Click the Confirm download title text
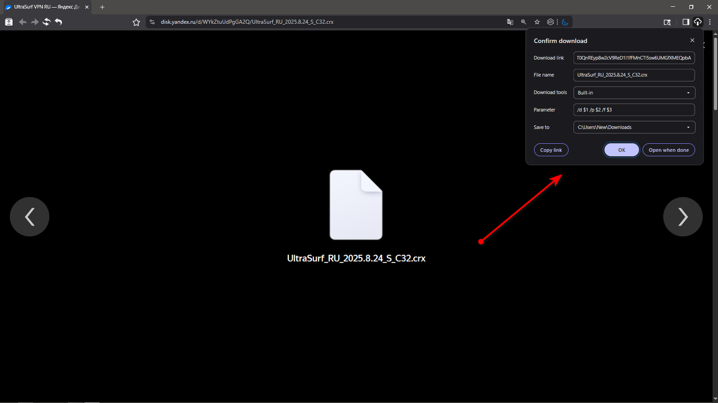The width and height of the screenshot is (718, 403). (x=560, y=41)
